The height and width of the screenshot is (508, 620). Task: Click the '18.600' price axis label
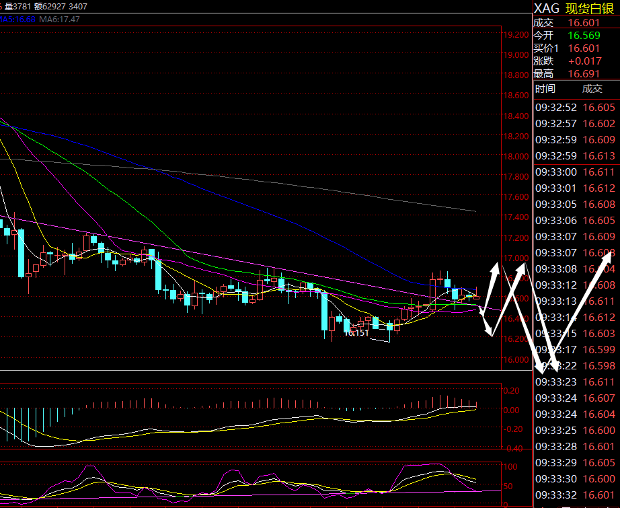(x=516, y=96)
